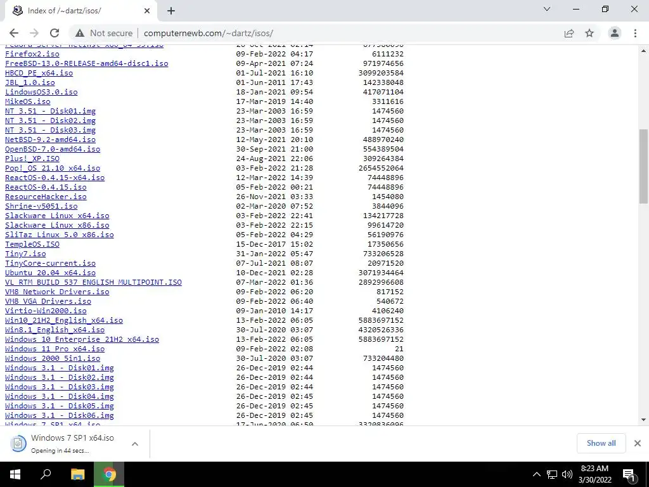Click Tiny7.iso link
Viewport: 649px width, 487px height.
pyautogui.click(x=25, y=254)
